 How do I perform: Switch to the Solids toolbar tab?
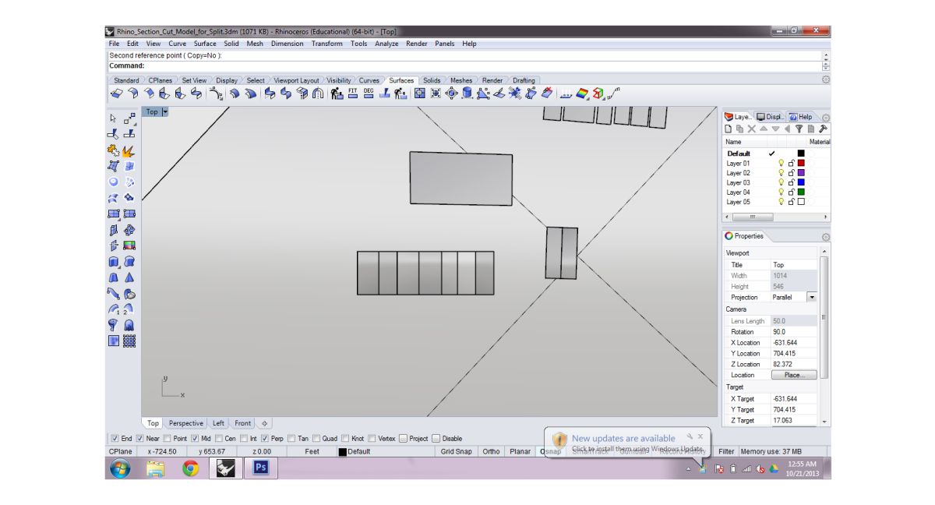pos(432,80)
